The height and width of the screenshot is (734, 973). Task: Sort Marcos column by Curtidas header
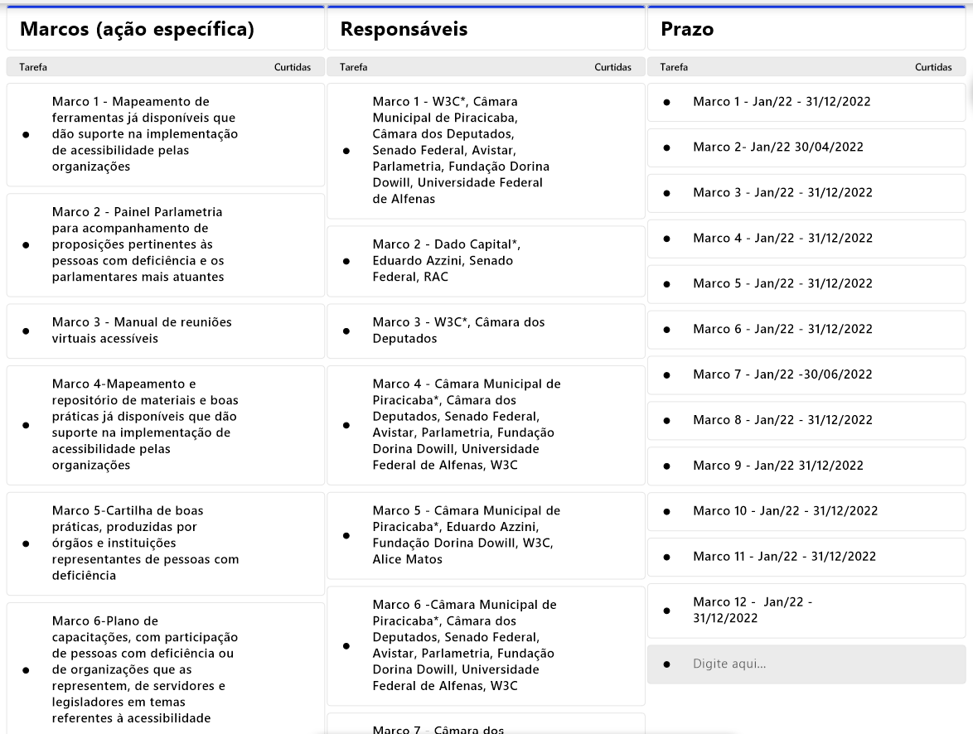click(293, 67)
